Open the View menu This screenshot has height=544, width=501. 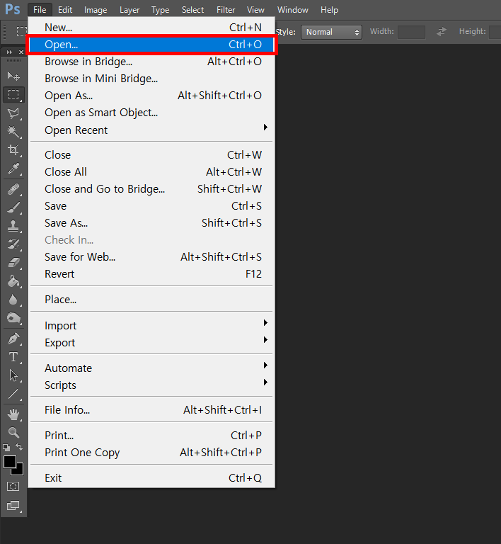click(x=255, y=10)
